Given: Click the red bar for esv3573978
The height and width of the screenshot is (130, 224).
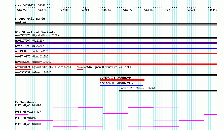Looking at the screenshot, I should (x=122, y=80).
